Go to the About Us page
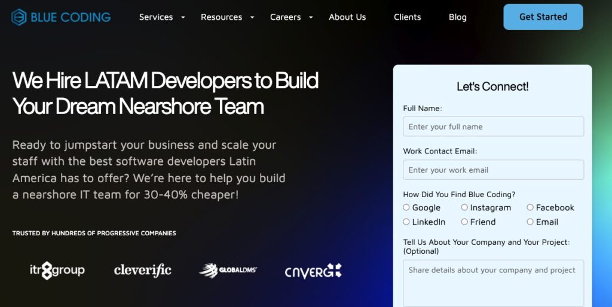This screenshot has width=612, height=307. point(347,17)
